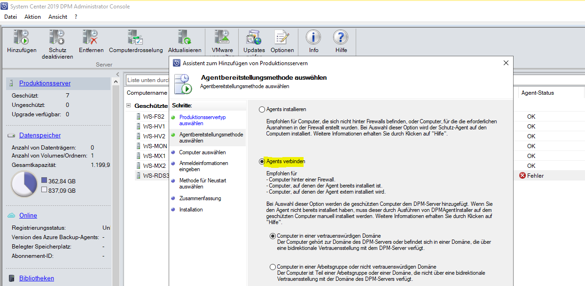Click the wizard dialog title icon

click(x=177, y=63)
